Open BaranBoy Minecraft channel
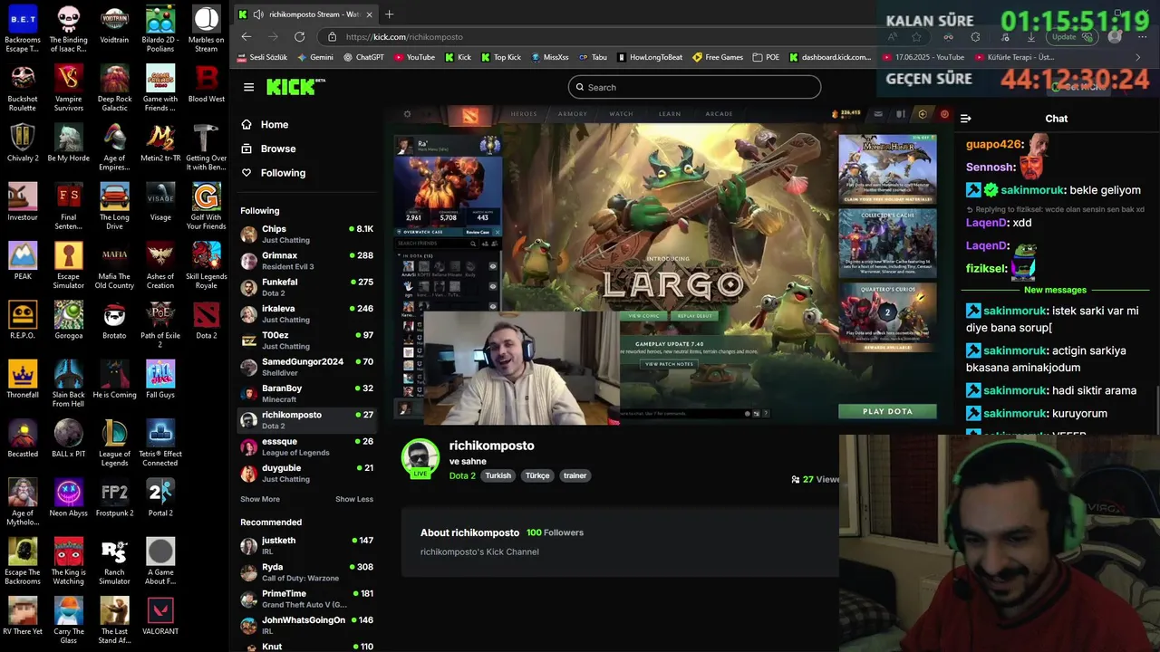 click(306, 393)
